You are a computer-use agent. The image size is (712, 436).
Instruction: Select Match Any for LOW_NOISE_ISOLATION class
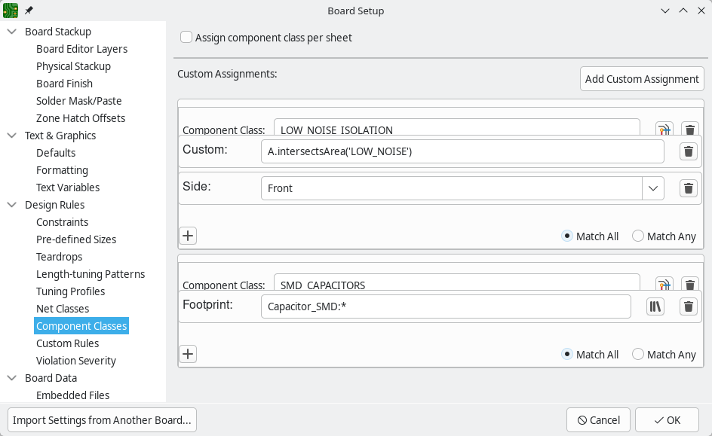point(637,236)
